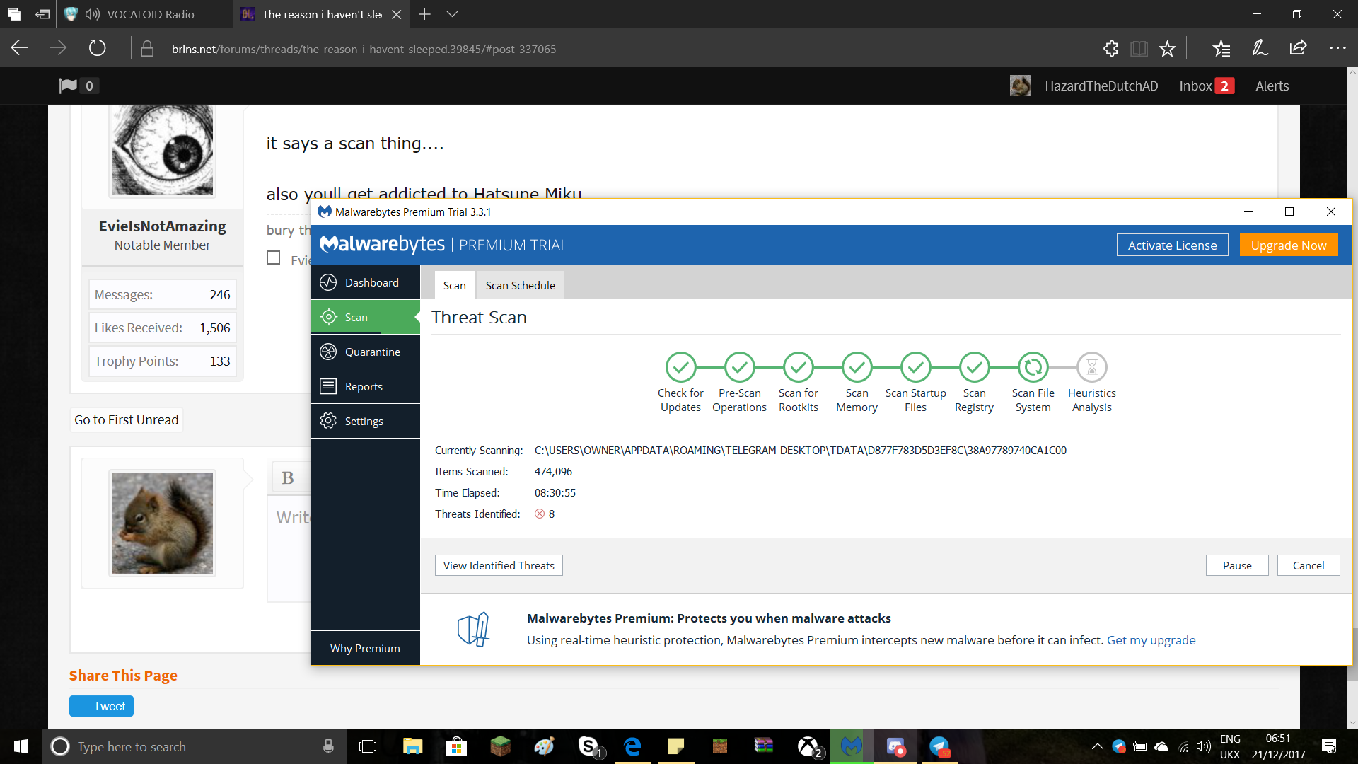Open Telegram from the taskbar
The width and height of the screenshot is (1358, 764).
click(x=939, y=746)
